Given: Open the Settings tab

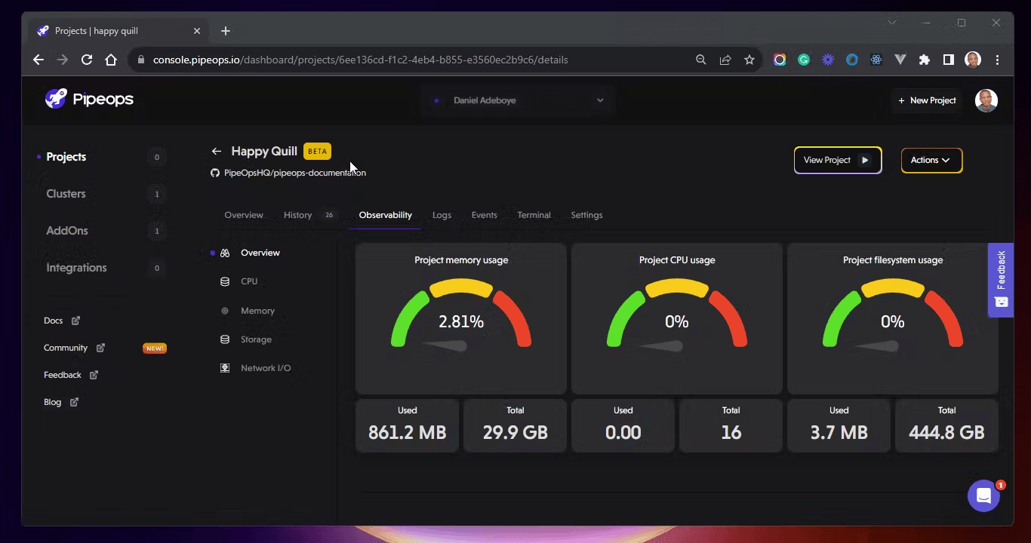Looking at the screenshot, I should (x=586, y=215).
